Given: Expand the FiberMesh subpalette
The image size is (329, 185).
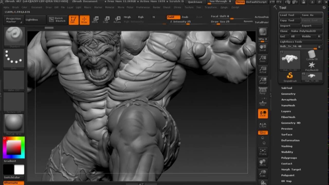Looking at the screenshot, I should coord(288,117).
